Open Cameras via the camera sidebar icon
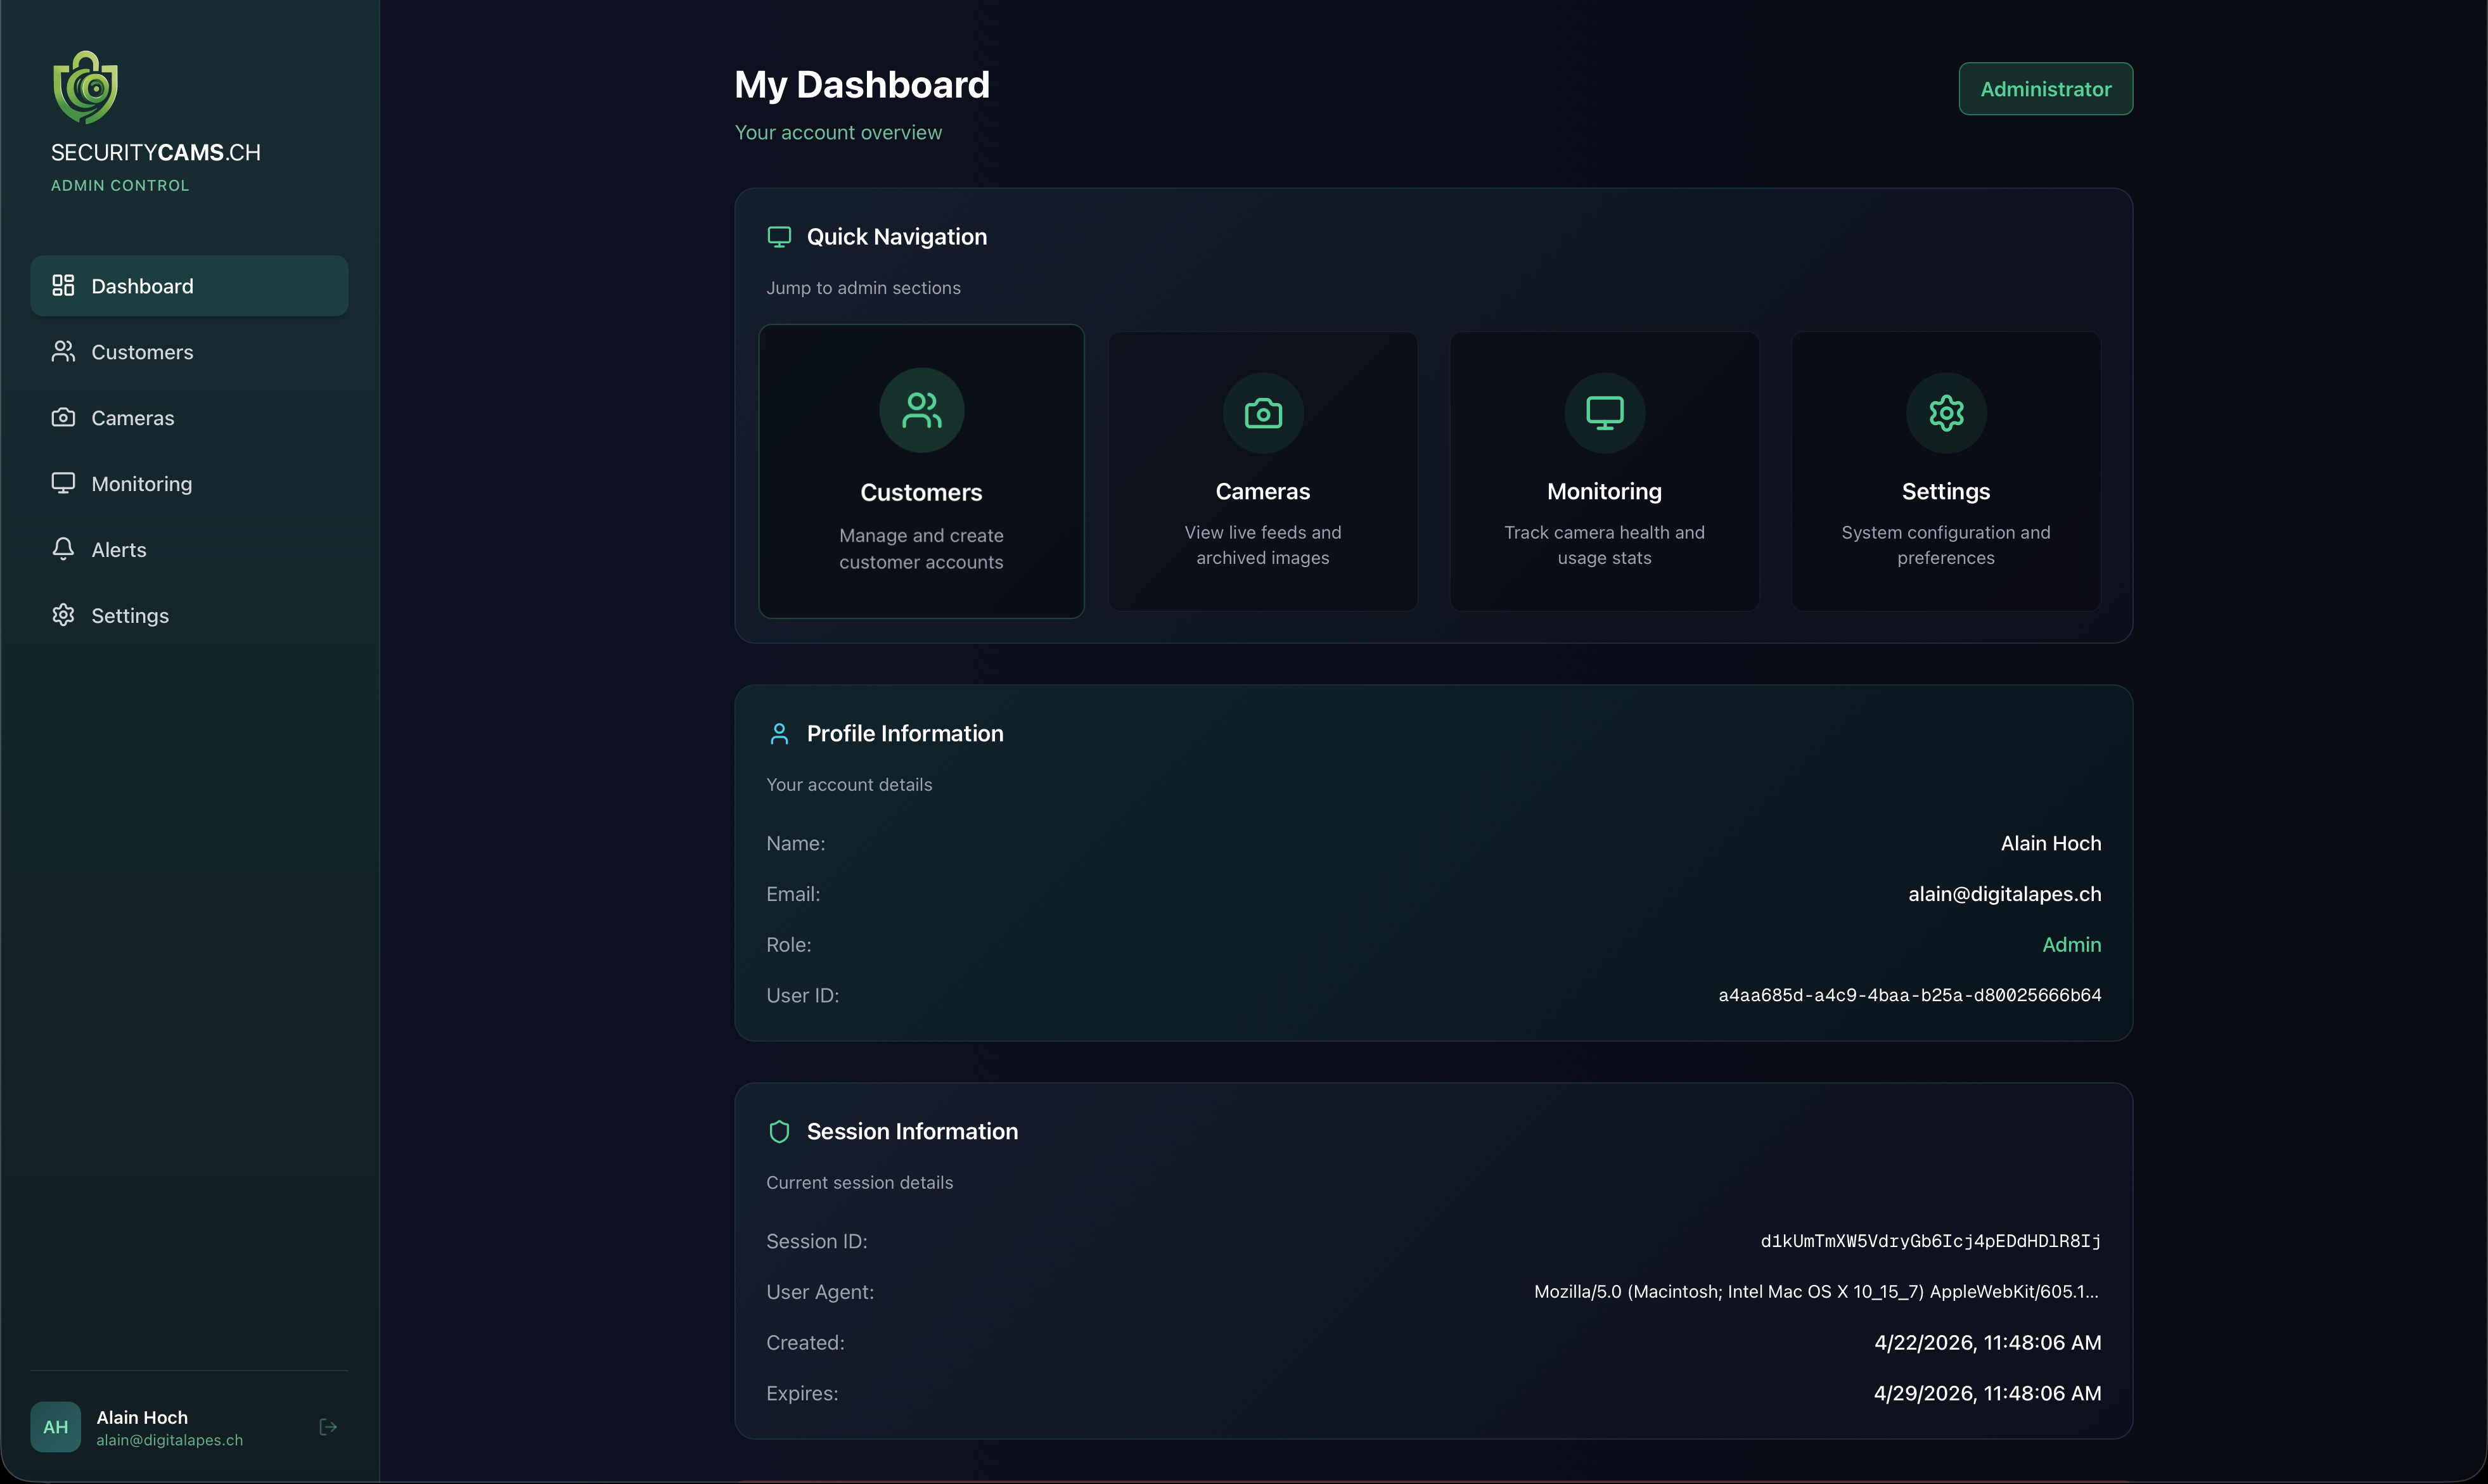This screenshot has width=2488, height=1484. click(63, 417)
